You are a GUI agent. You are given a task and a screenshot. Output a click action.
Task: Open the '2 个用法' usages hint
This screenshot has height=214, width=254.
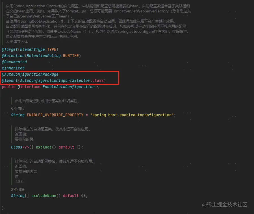tap(18, 190)
